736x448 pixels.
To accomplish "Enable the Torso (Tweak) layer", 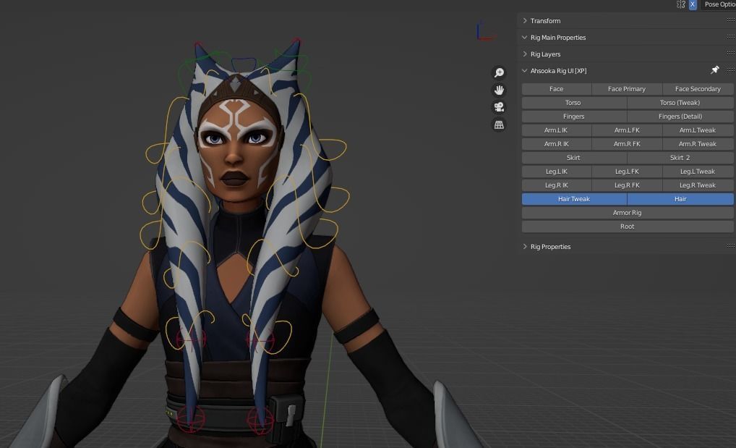I will click(x=680, y=103).
